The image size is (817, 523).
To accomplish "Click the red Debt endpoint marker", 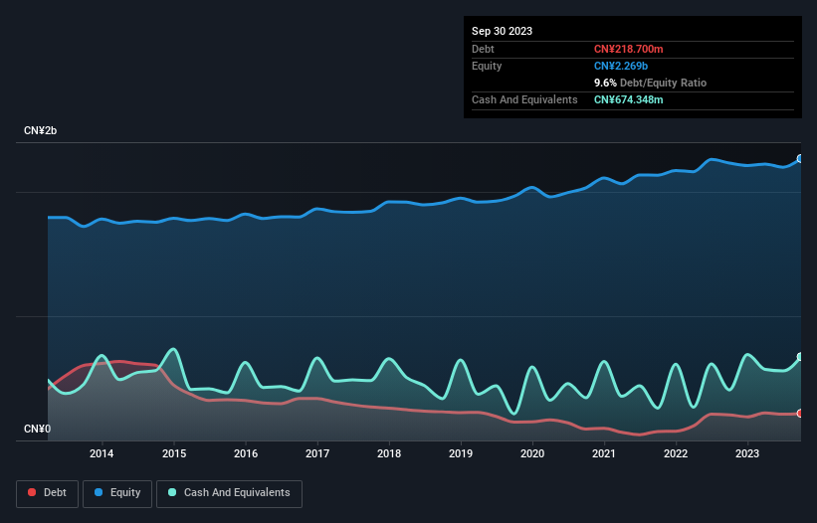I will [799, 413].
